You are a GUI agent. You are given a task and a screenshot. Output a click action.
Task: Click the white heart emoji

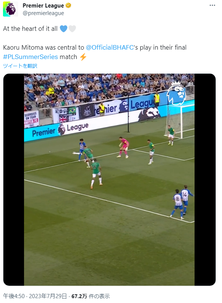(x=72, y=29)
